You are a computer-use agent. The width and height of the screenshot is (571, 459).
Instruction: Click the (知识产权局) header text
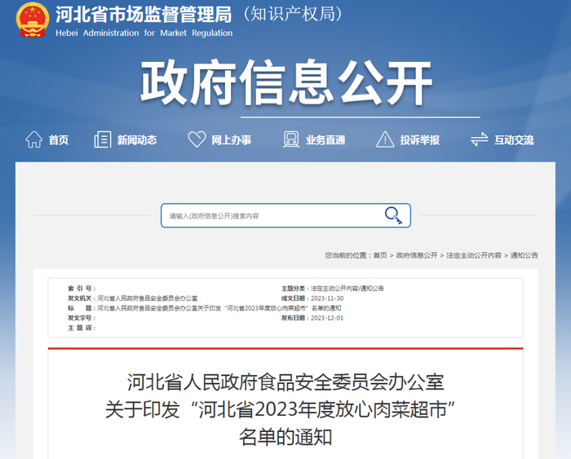click(293, 14)
